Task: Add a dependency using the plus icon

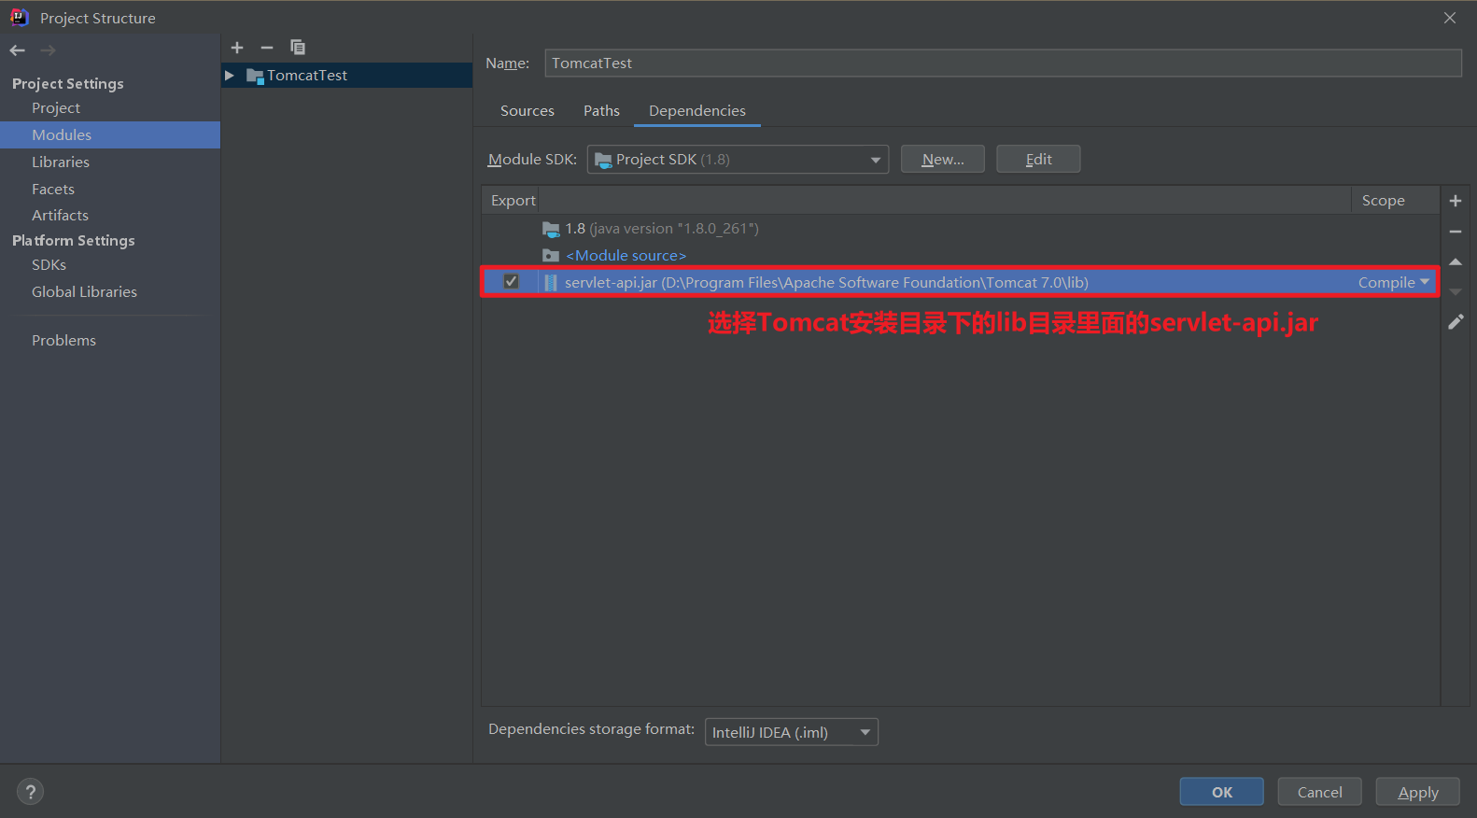Action: tap(1456, 201)
